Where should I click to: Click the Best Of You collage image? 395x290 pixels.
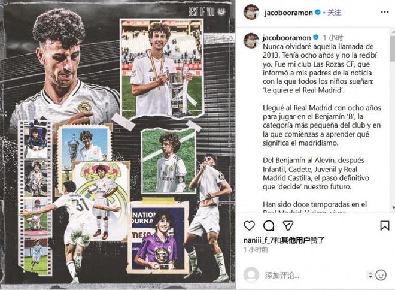pyautogui.click(x=117, y=144)
